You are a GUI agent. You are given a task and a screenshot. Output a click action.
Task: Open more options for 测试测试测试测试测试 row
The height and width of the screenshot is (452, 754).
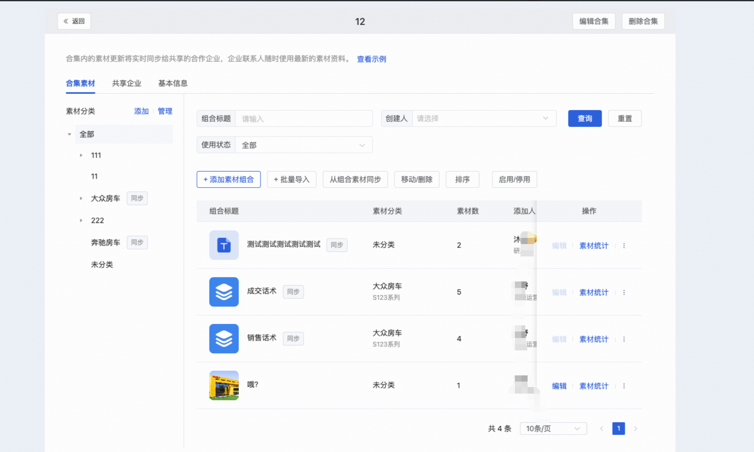click(624, 246)
